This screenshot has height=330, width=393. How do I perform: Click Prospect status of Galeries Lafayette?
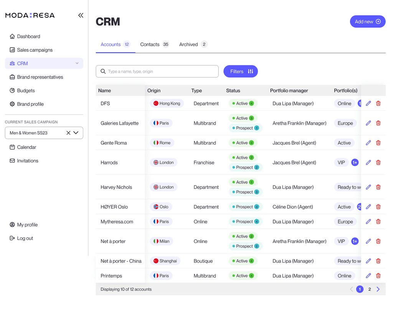[246, 128]
